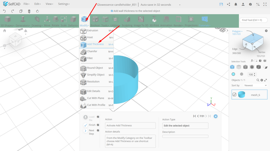The width and height of the screenshot is (270, 151).
Task: Select the Scale tool
Action: [64, 21]
